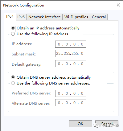Click the 'Alternate DNS server:' label
The image size is (123, 131).
point(31,103)
